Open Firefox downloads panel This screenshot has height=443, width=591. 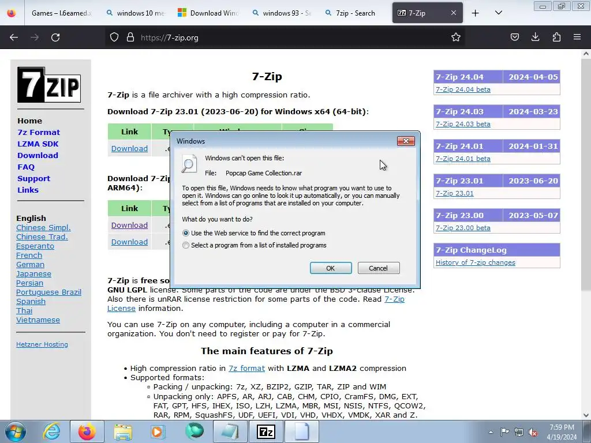tap(535, 37)
